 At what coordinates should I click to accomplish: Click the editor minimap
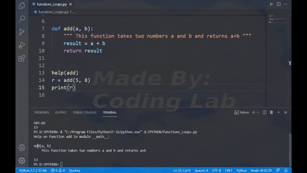click(x=278, y=19)
